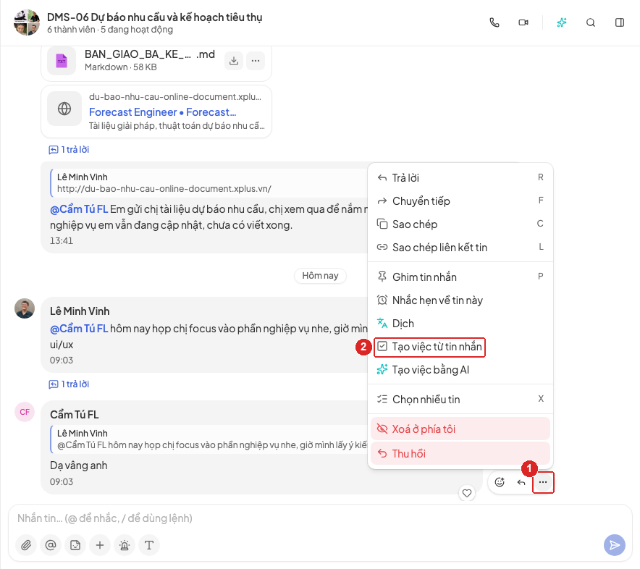Select 'Xoá ở phía tôi'
Screen dimensions: 640x569
pos(460,429)
